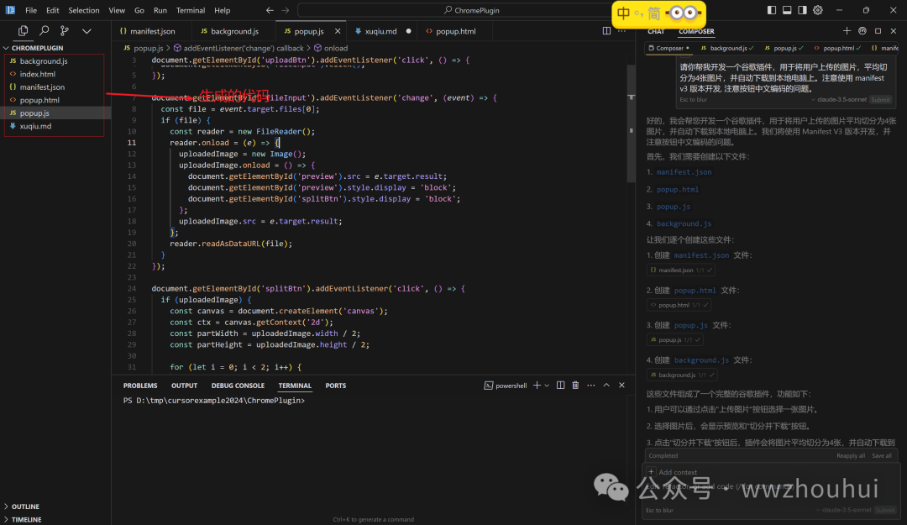Toggle the primary side bar layout button

(x=772, y=10)
